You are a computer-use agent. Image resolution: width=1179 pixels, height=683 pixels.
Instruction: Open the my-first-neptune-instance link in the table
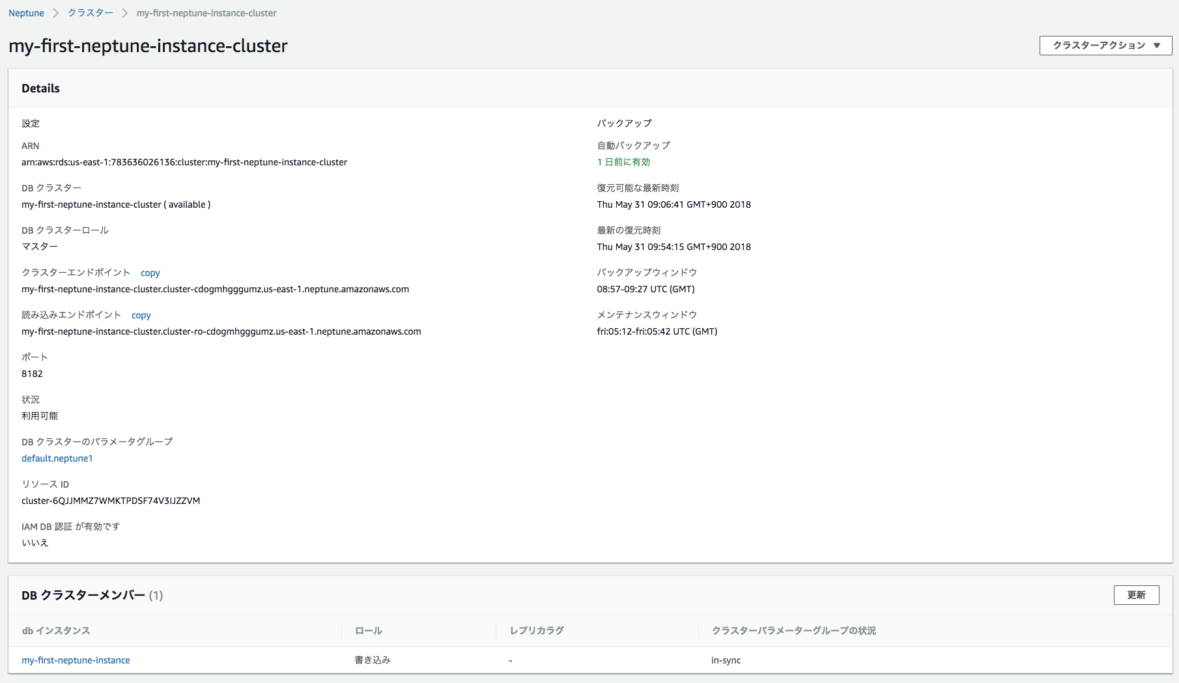[76, 660]
